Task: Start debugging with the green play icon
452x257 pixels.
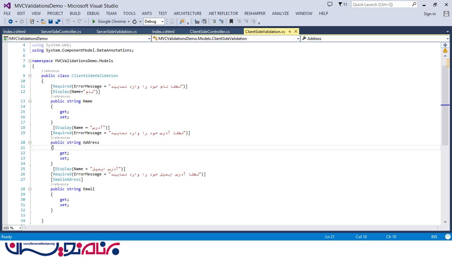Action: point(94,21)
